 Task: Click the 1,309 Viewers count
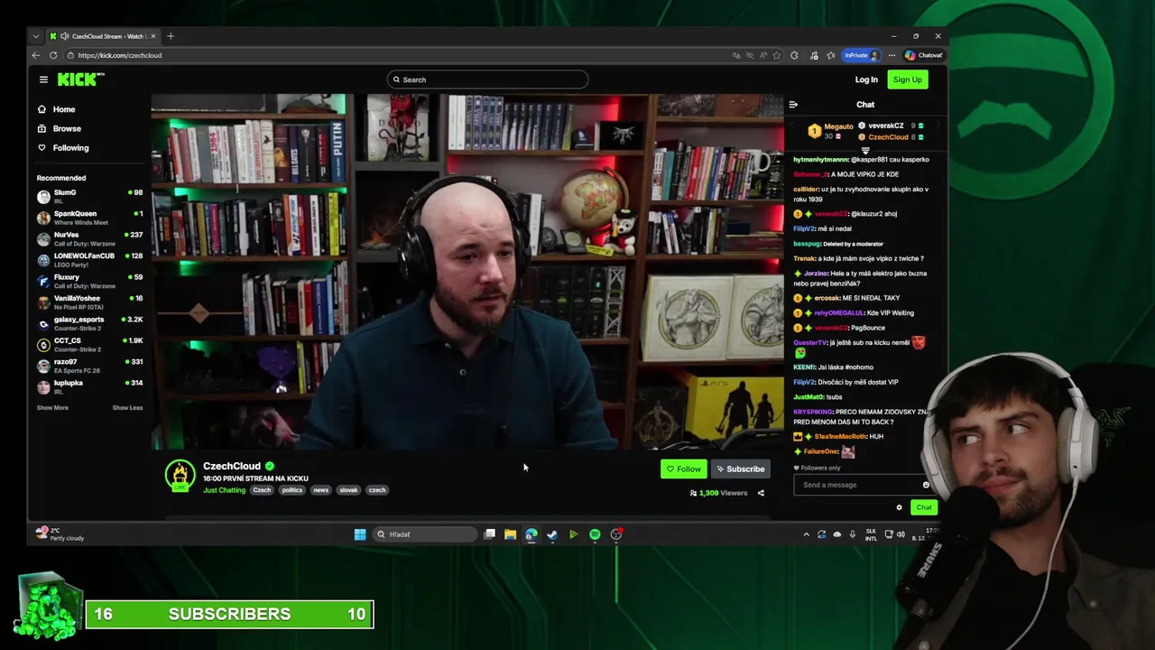click(718, 493)
